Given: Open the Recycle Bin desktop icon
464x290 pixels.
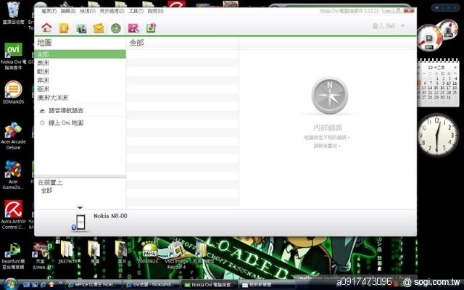Looking at the screenshot, I should click(13, 13).
